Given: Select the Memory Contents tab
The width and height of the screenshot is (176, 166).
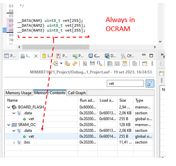Looking at the screenshot, I should [x=50, y=93].
